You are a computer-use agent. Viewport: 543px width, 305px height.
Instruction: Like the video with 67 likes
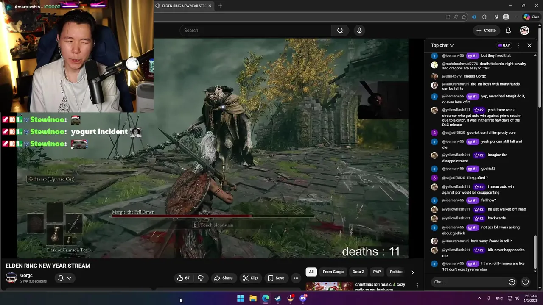[183, 278]
